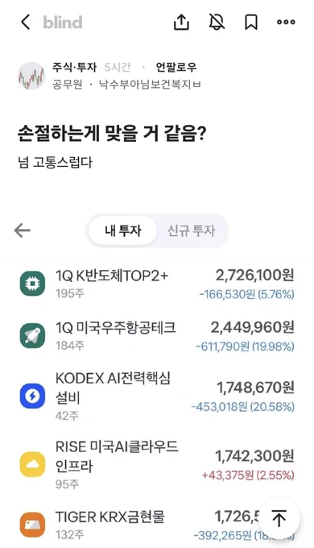Tap the yellow cloud icon for RISE 미국AI클라우드인프라

(x=32, y=464)
